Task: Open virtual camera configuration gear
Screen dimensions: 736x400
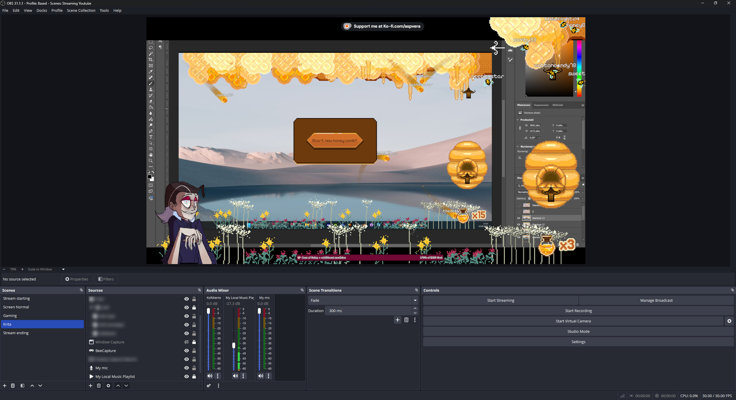Action: (x=729, y=321)
